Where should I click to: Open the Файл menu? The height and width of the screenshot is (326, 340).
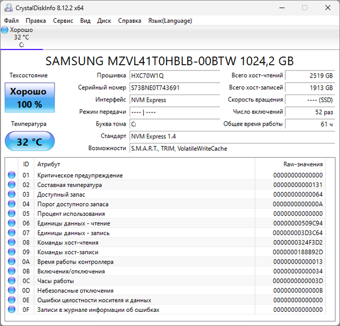pyautogui.click(x=11, y=21)
